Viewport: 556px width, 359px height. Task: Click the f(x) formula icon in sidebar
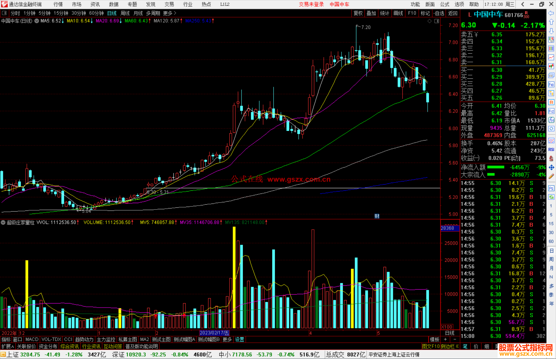point(551,120)
